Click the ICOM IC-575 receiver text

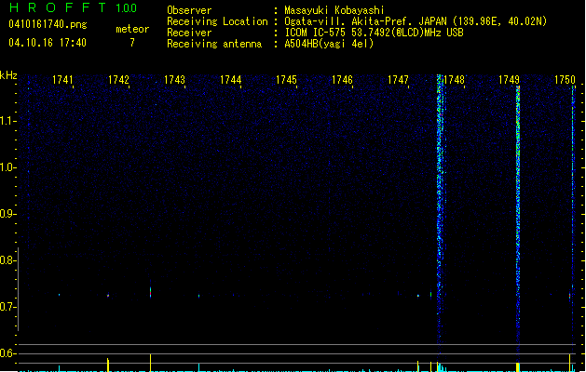tap(374, 33)
